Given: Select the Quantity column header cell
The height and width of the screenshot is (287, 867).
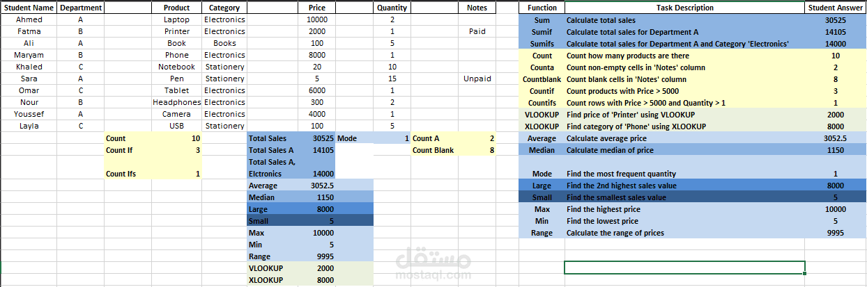Looking at the screenshot, I should point(392,8).
